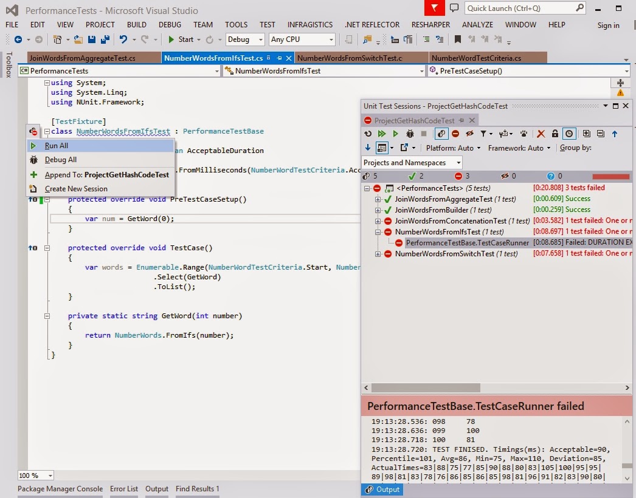Click the export results icon in session toolbar
This screenshot has height=498, width=636.
(x=404, y=148)
